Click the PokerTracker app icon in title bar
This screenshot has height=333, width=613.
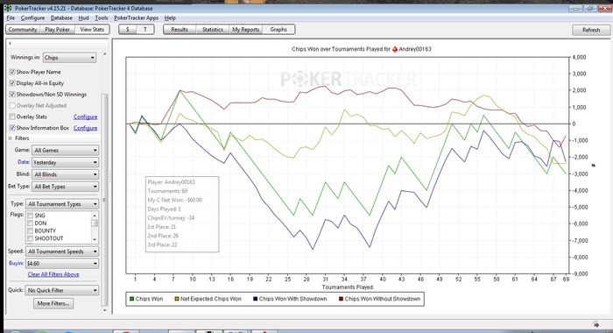coord(8,8)
